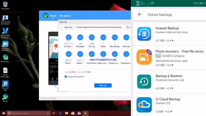Open Mail from the taskbar
This screenshot has height=116, width=206.
coord(79,113)
